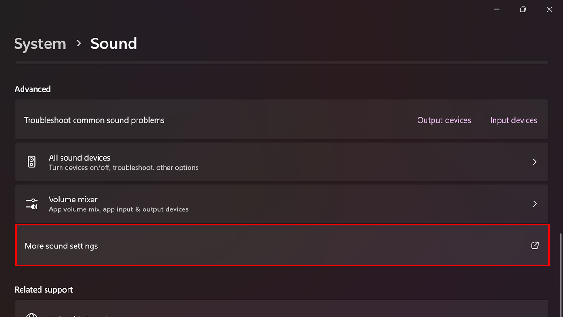Screen dimensions: 563x317
Task: Open Volume mixer via its right chevron
Action: (x=535, y=204)
